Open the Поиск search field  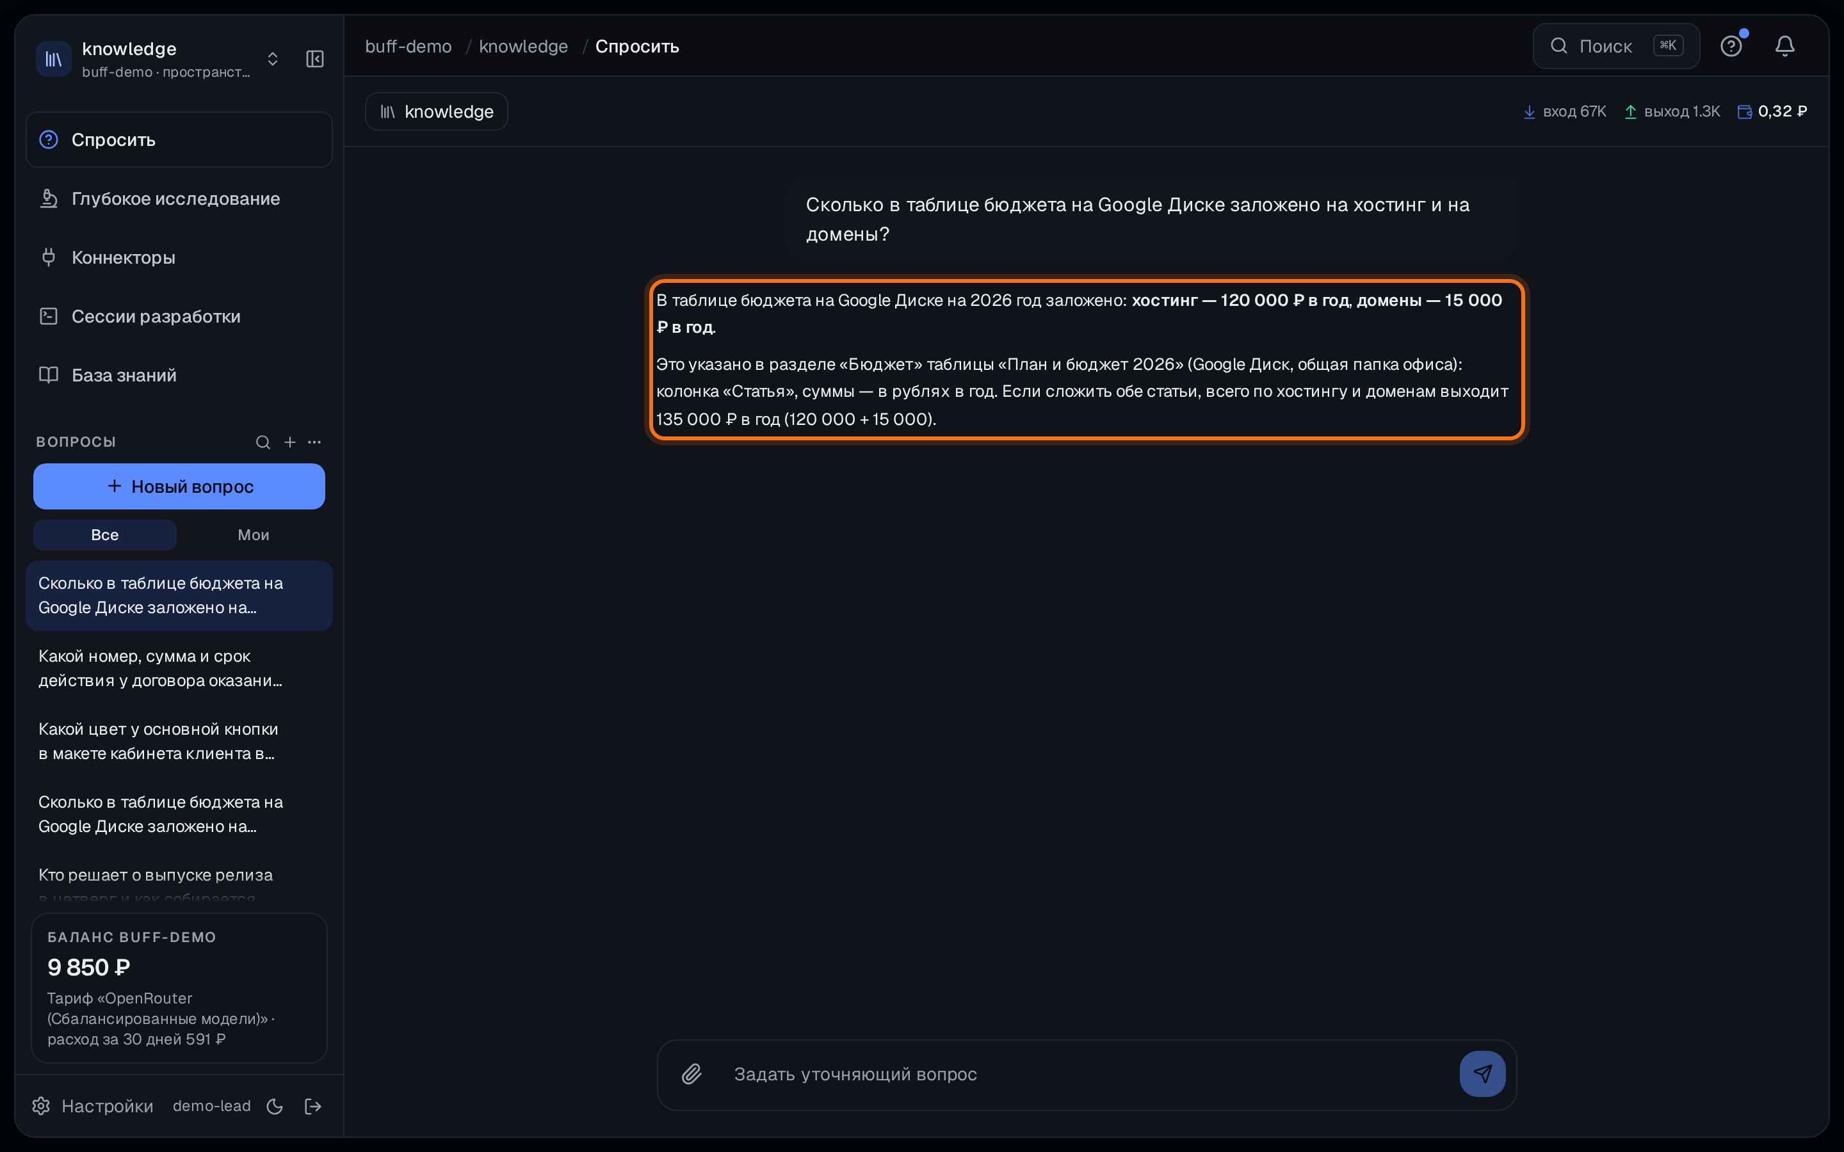tap(1616, 47)
